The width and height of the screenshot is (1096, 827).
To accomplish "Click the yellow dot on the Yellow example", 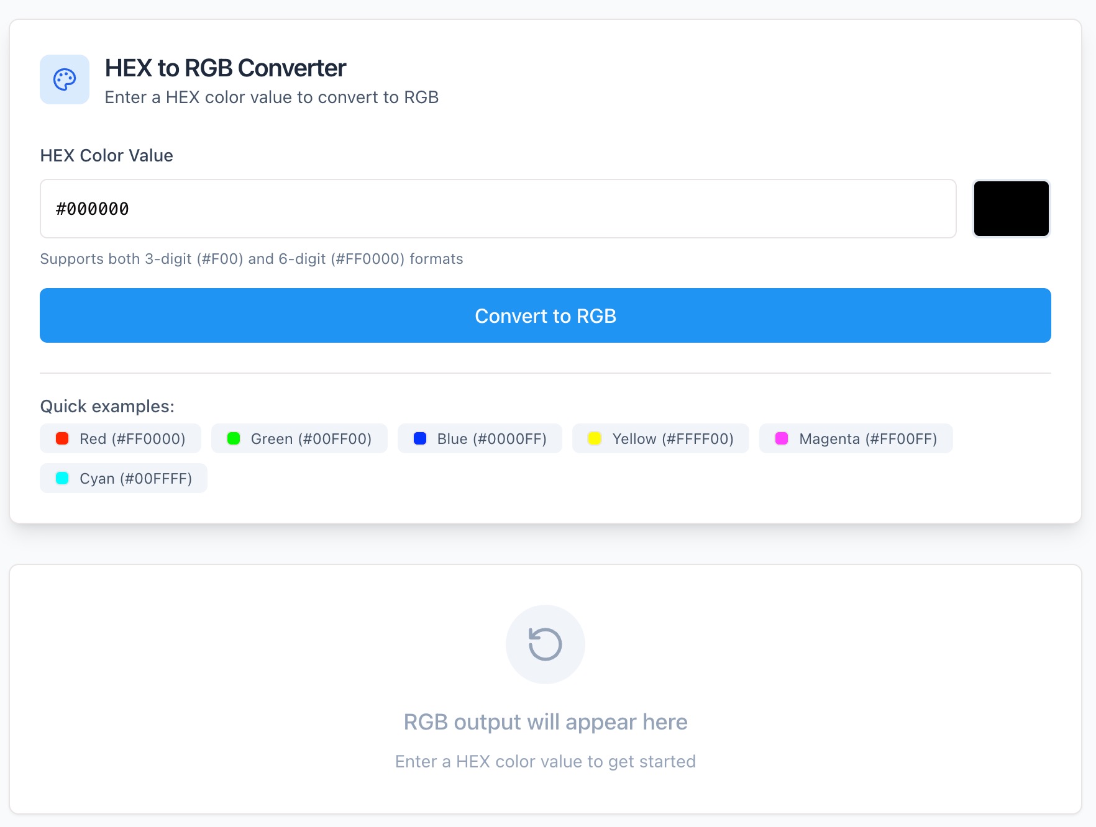I will 595,438.
